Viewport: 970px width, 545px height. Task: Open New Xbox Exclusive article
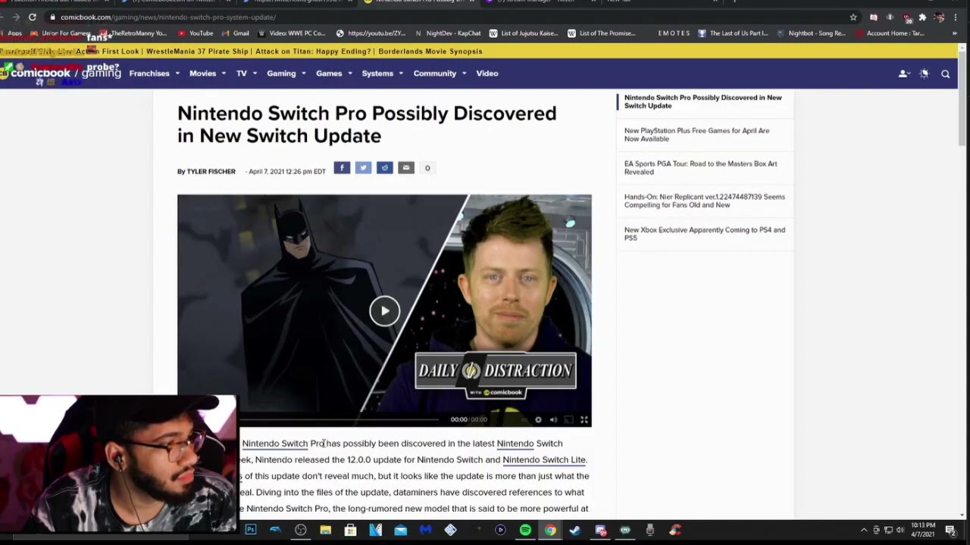[x=704, y=234]
